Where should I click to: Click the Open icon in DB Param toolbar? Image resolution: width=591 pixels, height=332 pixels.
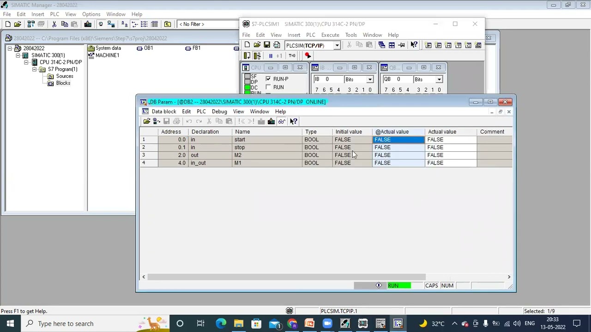point(146,121)
